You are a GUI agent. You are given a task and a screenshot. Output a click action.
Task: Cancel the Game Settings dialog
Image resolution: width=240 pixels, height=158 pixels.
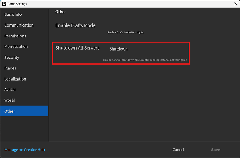click(178, 150)
